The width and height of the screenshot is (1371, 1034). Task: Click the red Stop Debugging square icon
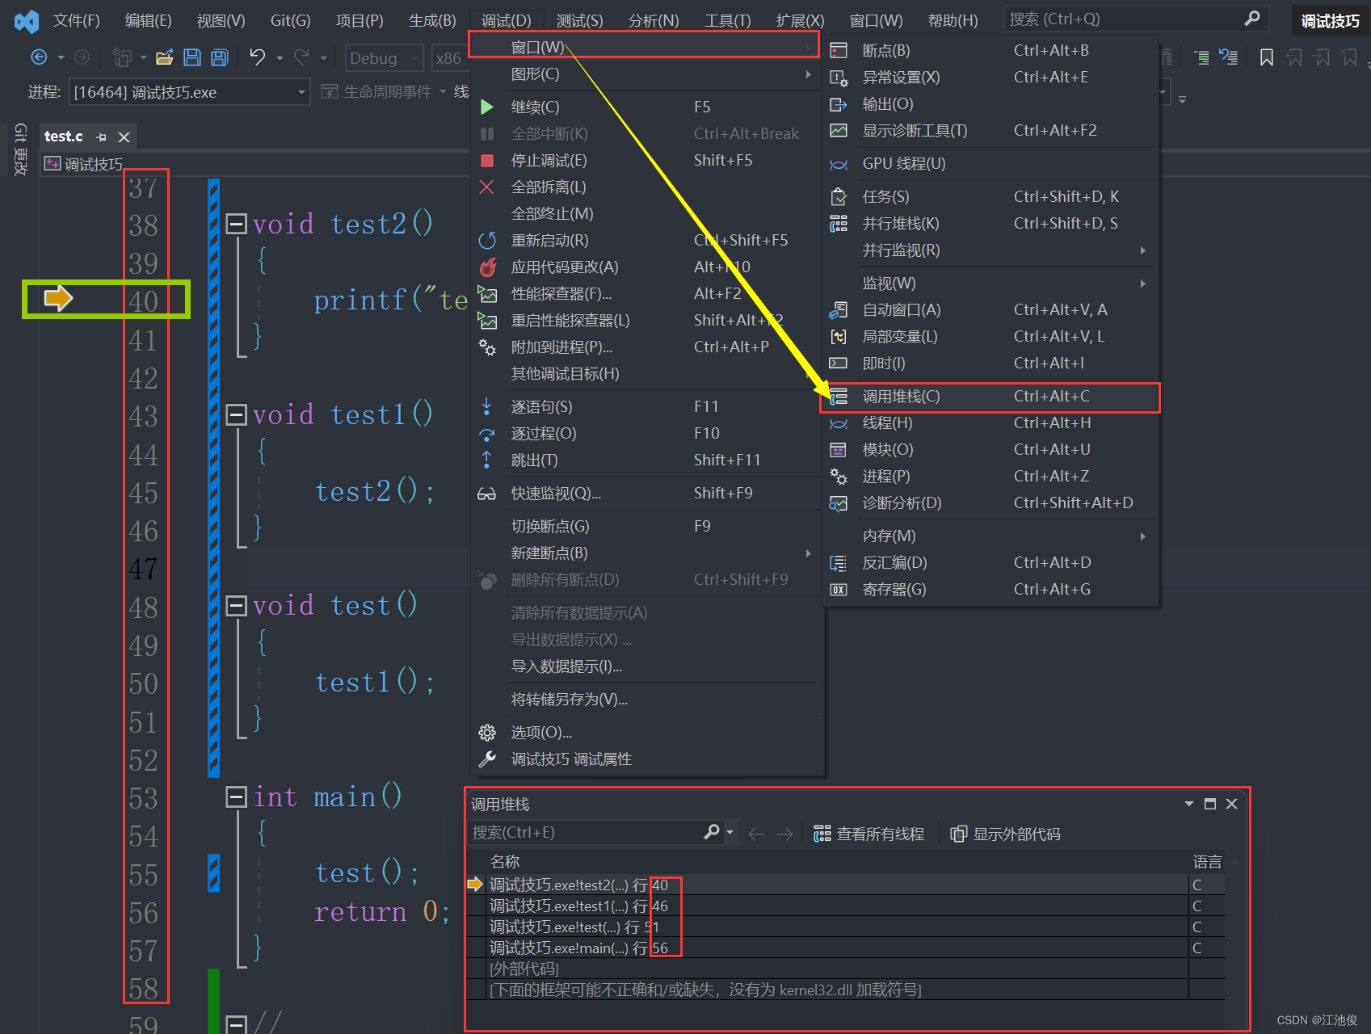point(487,161)
